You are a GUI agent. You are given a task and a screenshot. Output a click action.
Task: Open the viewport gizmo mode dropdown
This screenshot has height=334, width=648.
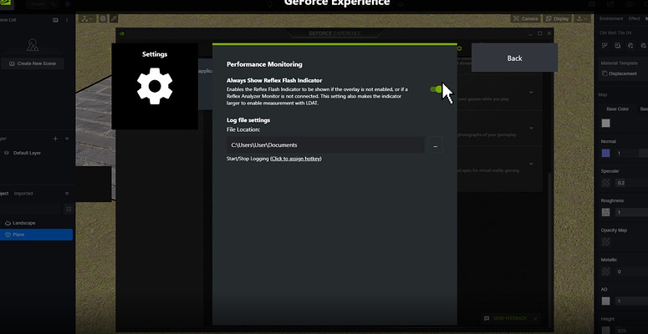[x=87, y=18]
